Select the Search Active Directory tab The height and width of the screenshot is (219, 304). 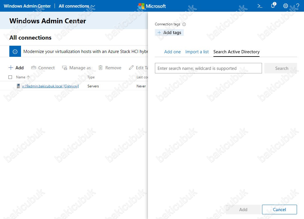point(236,52)
